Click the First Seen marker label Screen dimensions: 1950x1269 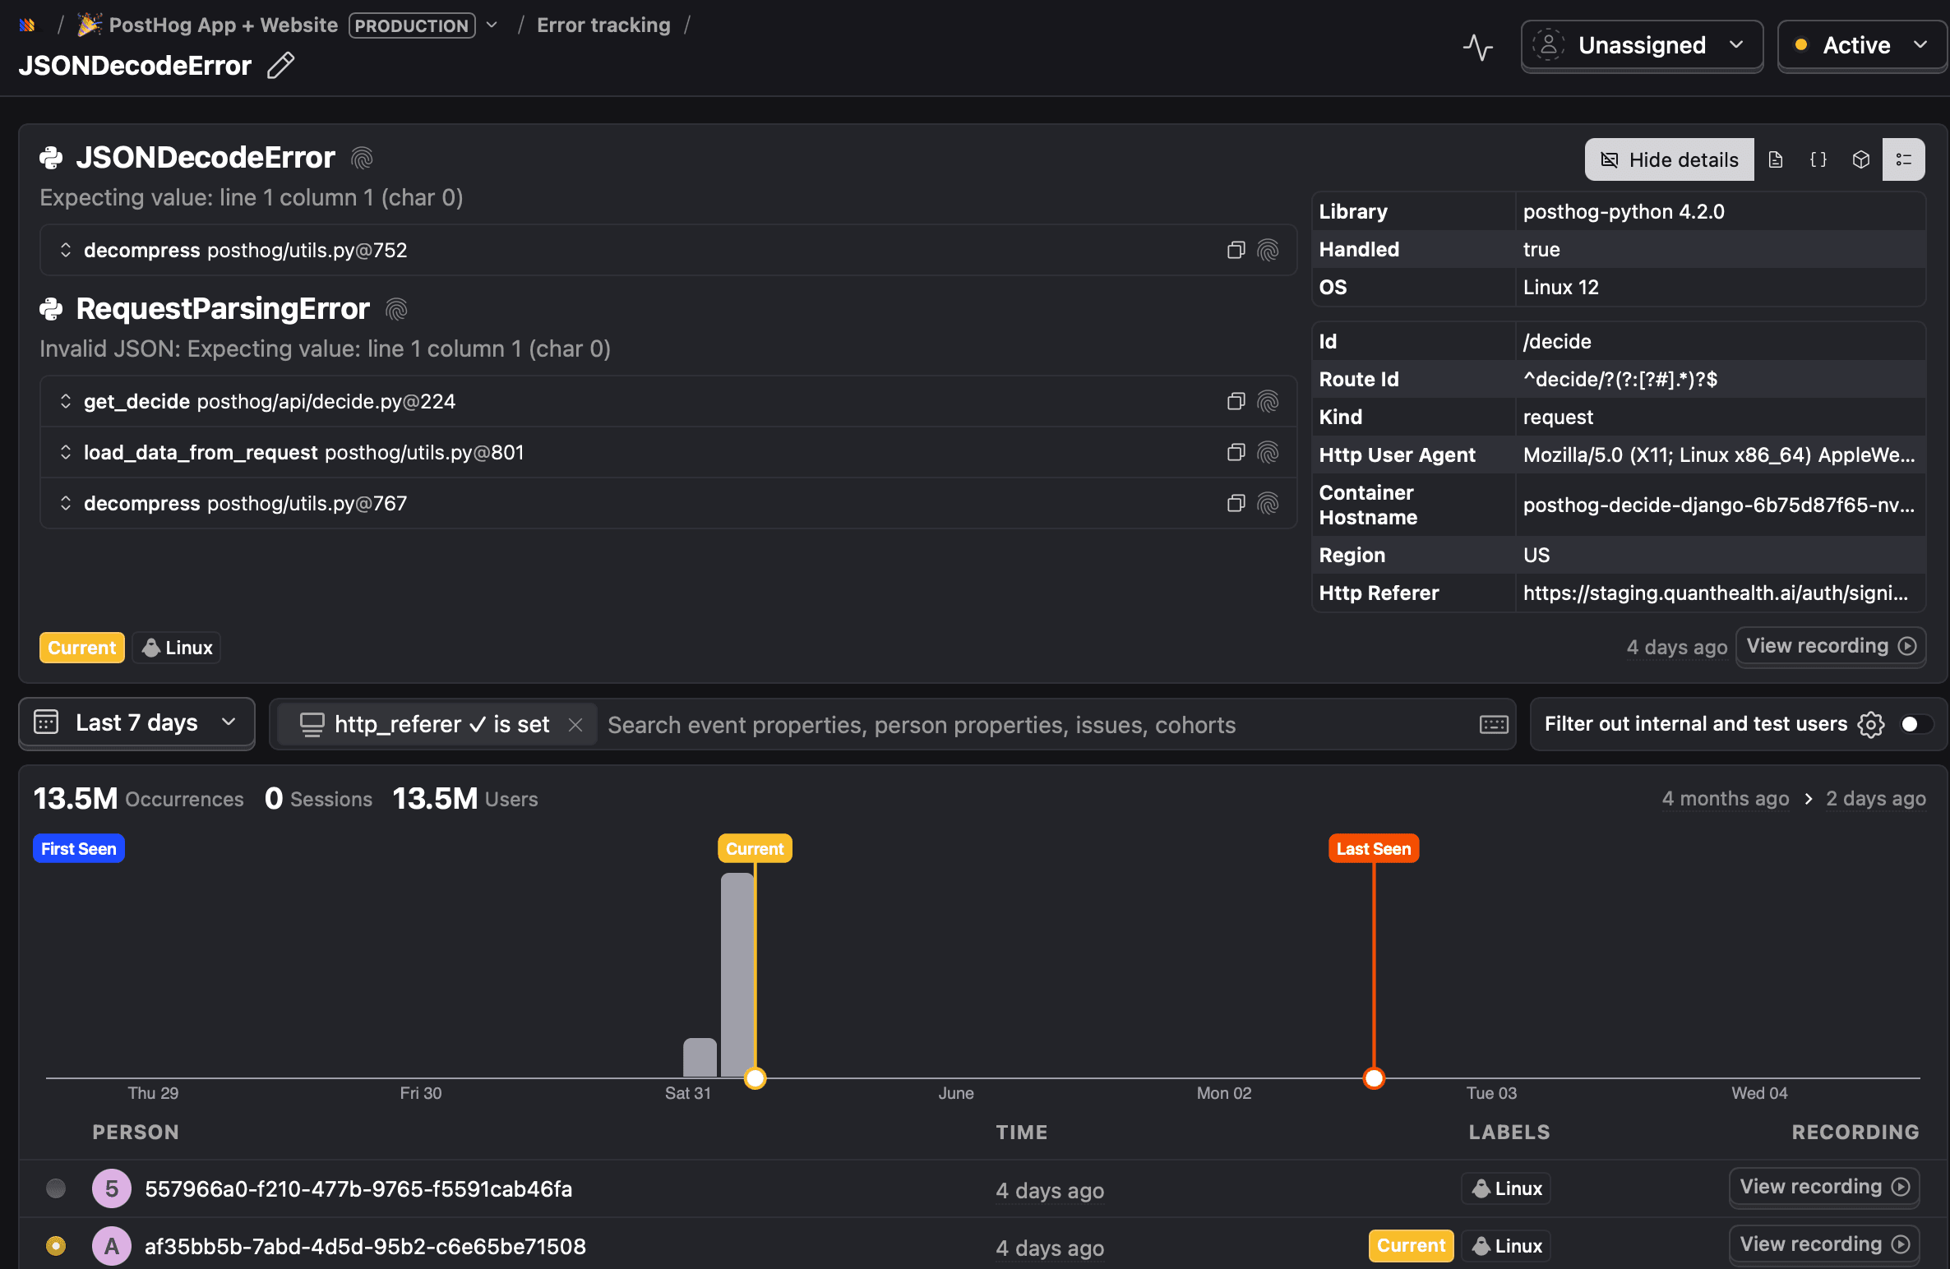click(79, 849)
